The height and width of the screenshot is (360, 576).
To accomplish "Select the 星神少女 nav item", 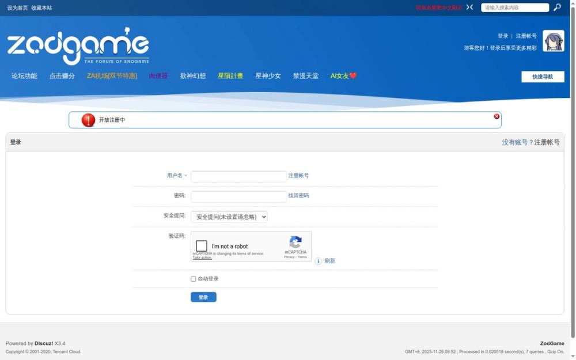I will coord(268,75).
